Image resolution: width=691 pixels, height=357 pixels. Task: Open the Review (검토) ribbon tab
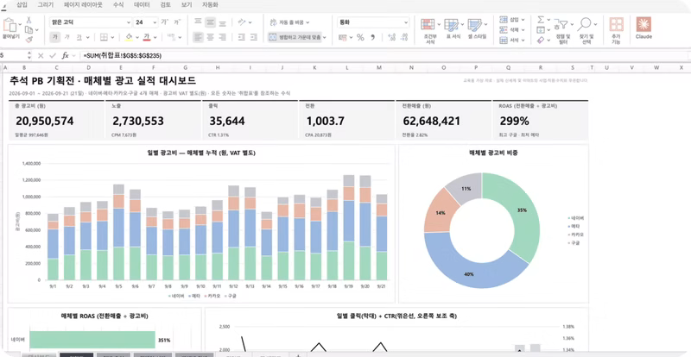pyautogui.click(x=165, y=5)
